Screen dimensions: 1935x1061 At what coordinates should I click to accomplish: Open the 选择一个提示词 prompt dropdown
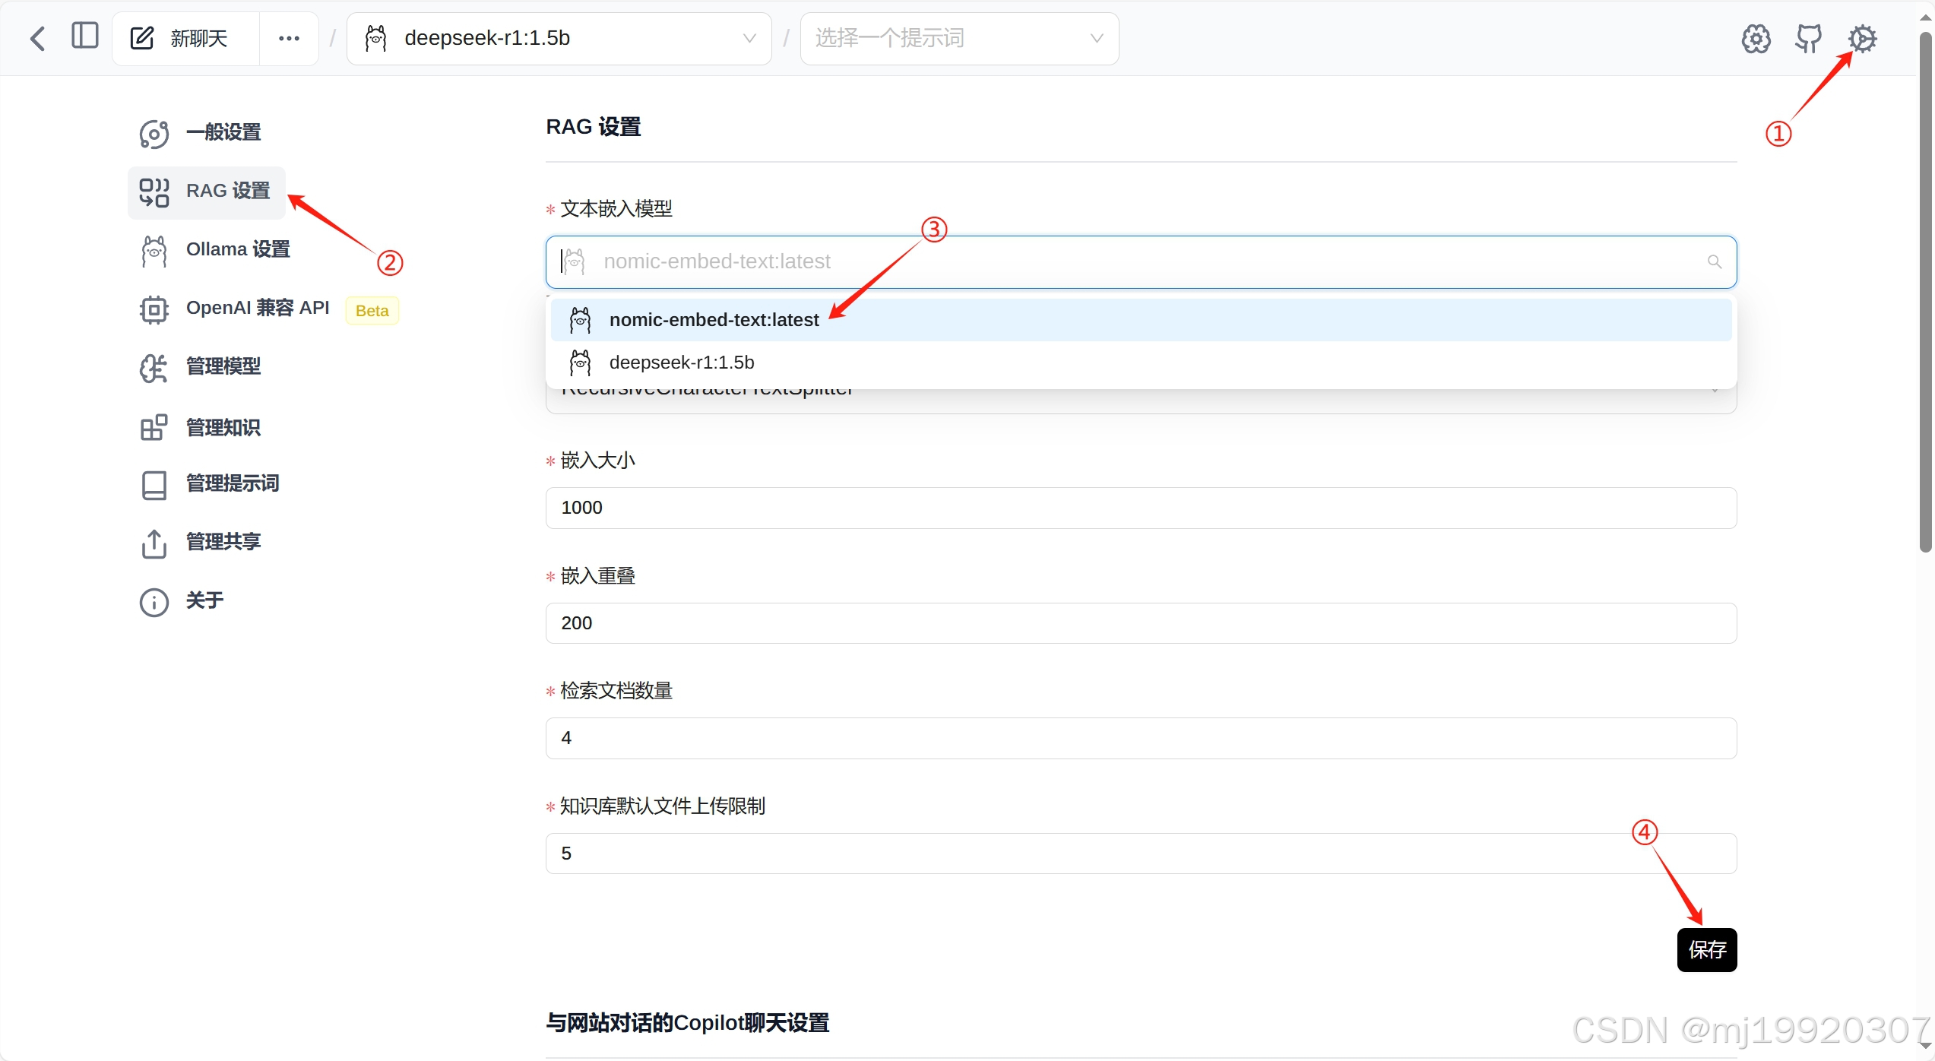(x=959, y=39)
